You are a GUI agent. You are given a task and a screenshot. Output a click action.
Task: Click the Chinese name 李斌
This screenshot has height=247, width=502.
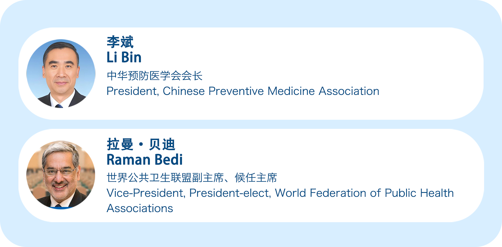pyautogui.click(x=120, y=42)
